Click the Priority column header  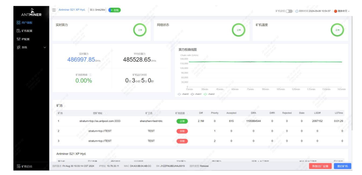[x=215, y=113]
